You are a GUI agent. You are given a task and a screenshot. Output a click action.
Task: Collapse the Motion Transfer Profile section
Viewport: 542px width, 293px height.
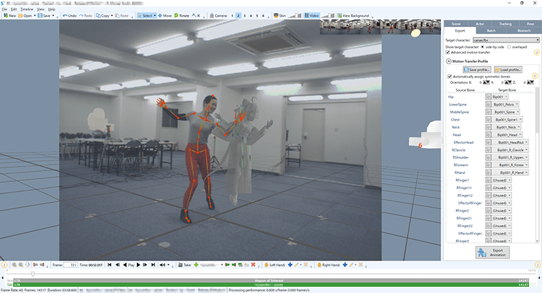449,62
